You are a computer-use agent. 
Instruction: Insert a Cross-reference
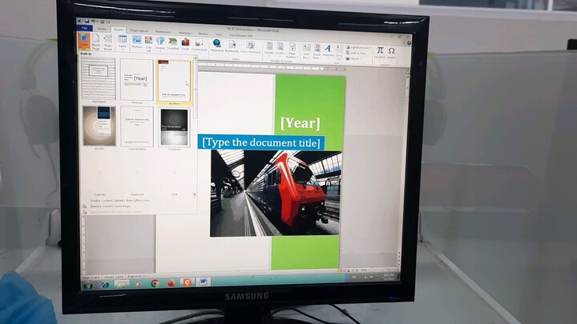(x=250, y=47)
